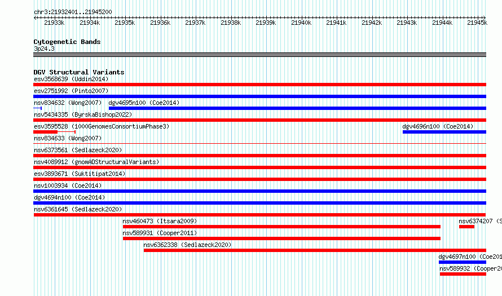
Task: Click the gray 3p24.3 cytogenetic band bar
Action: [x=259, y=55]
